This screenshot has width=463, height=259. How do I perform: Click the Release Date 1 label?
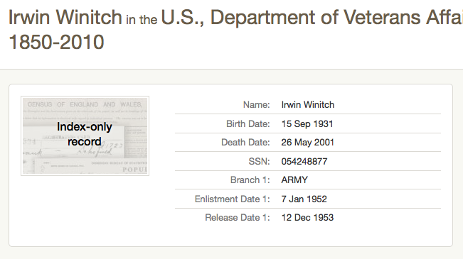pos(238,217)
